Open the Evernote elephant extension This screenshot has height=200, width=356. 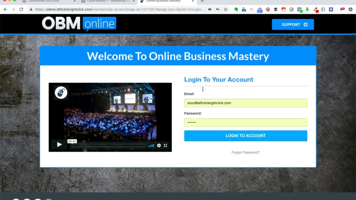pyautogui.click(x=236, y=9)
